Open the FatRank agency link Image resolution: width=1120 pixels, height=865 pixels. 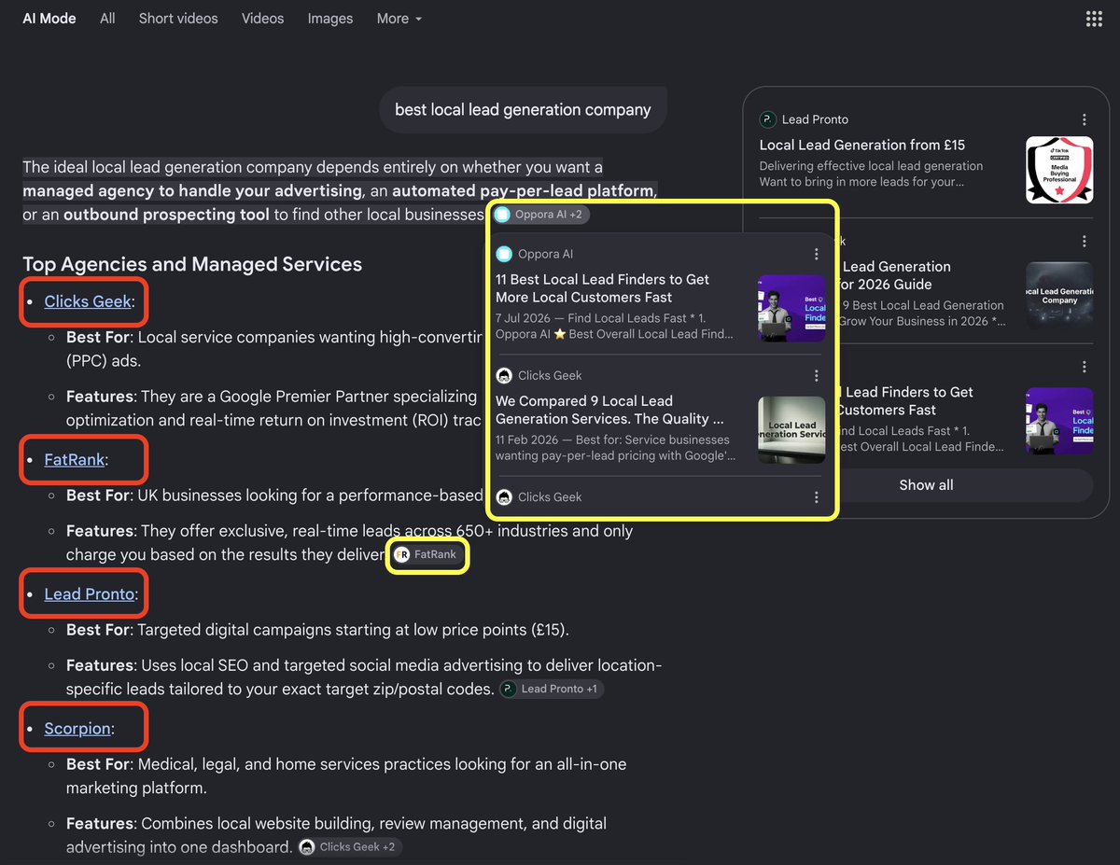(75, 460)
